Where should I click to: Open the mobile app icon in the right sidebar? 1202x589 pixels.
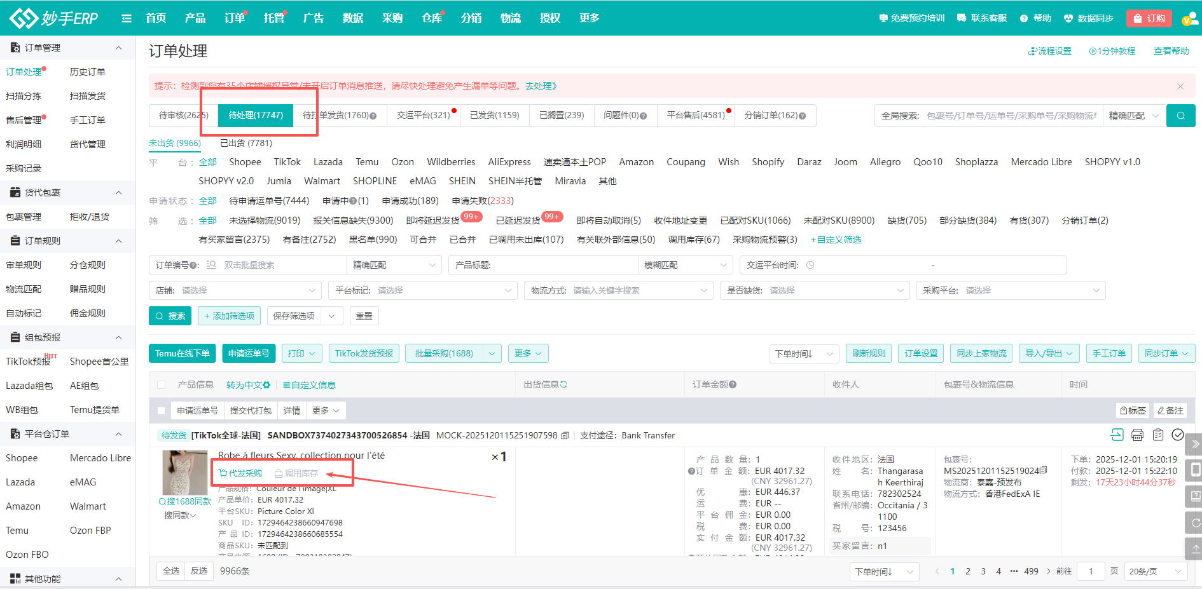[1194, 470]
